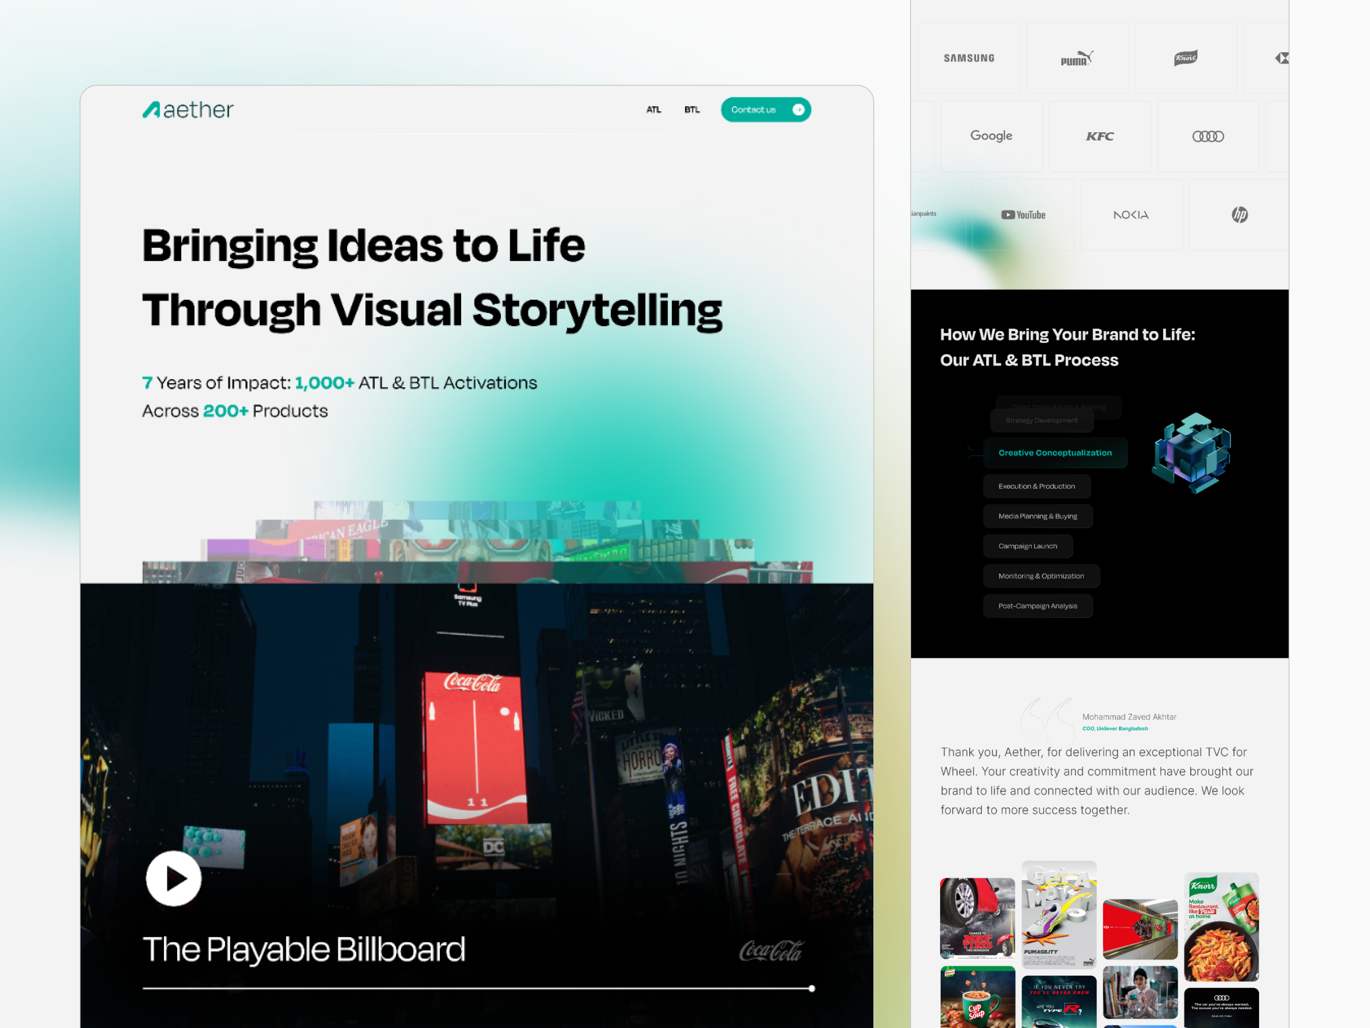Screen dimensions: 1370x1028
Task: Select Post-Campaign Analysis process step
Action: (x=1037, y=606)
